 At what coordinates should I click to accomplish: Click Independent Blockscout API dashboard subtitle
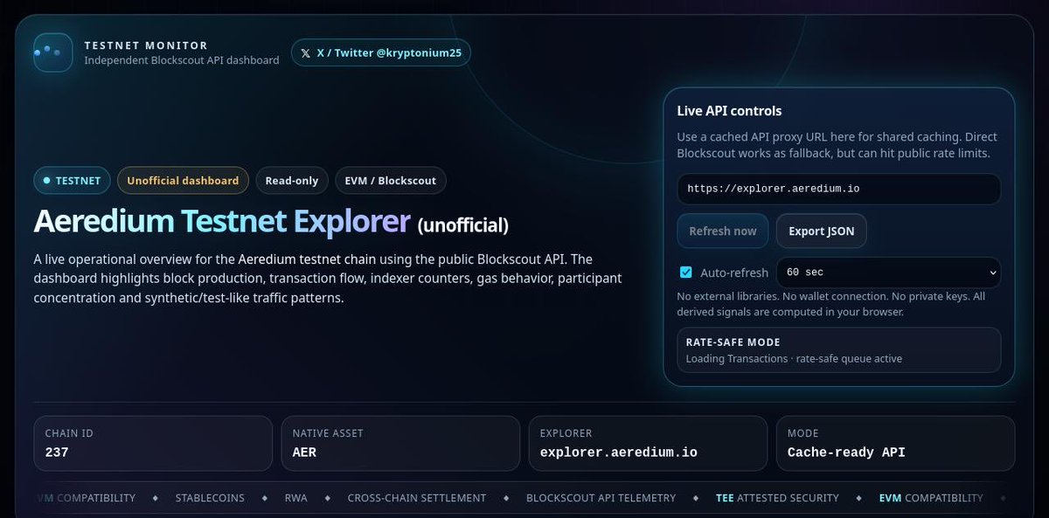[182, 60]
